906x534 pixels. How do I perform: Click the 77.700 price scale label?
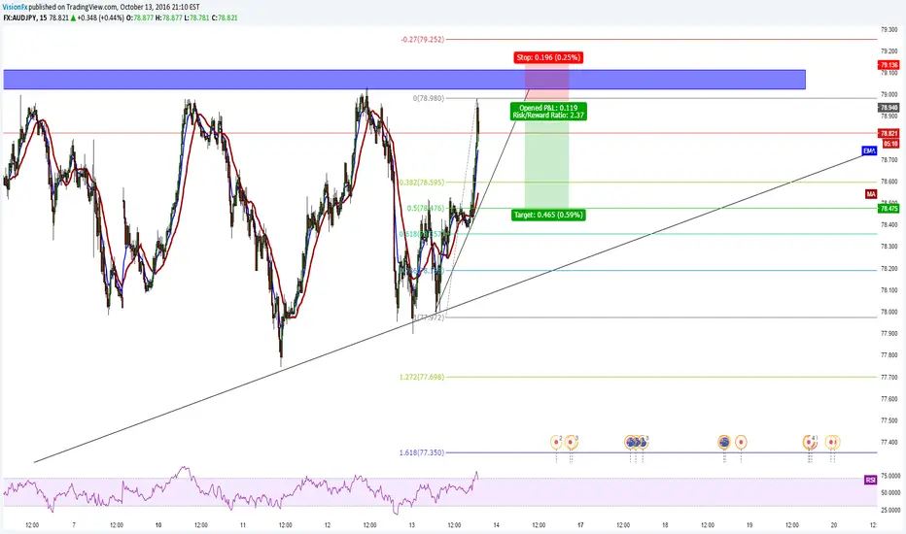tap(889, 377)
